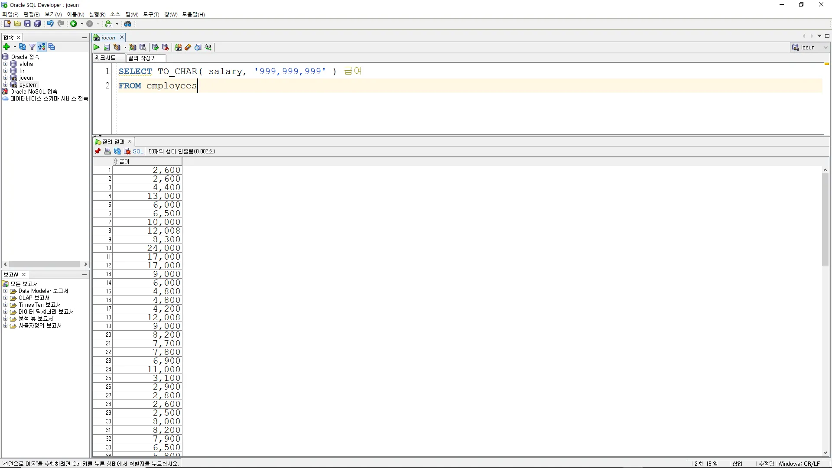832x468 pixels.
Task: Select the joeun connection in the tree
Action: 26,78
